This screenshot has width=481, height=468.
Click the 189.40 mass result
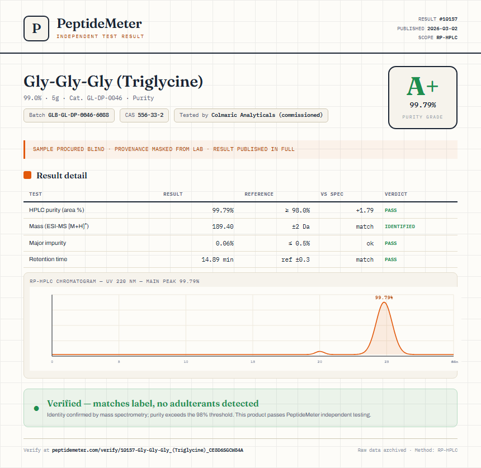(223, 226)
